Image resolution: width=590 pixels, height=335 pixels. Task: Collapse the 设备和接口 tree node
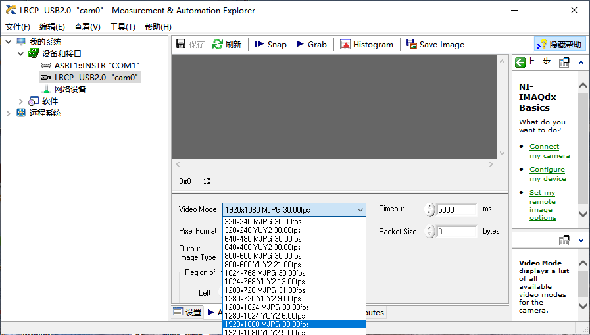(20, 53)
